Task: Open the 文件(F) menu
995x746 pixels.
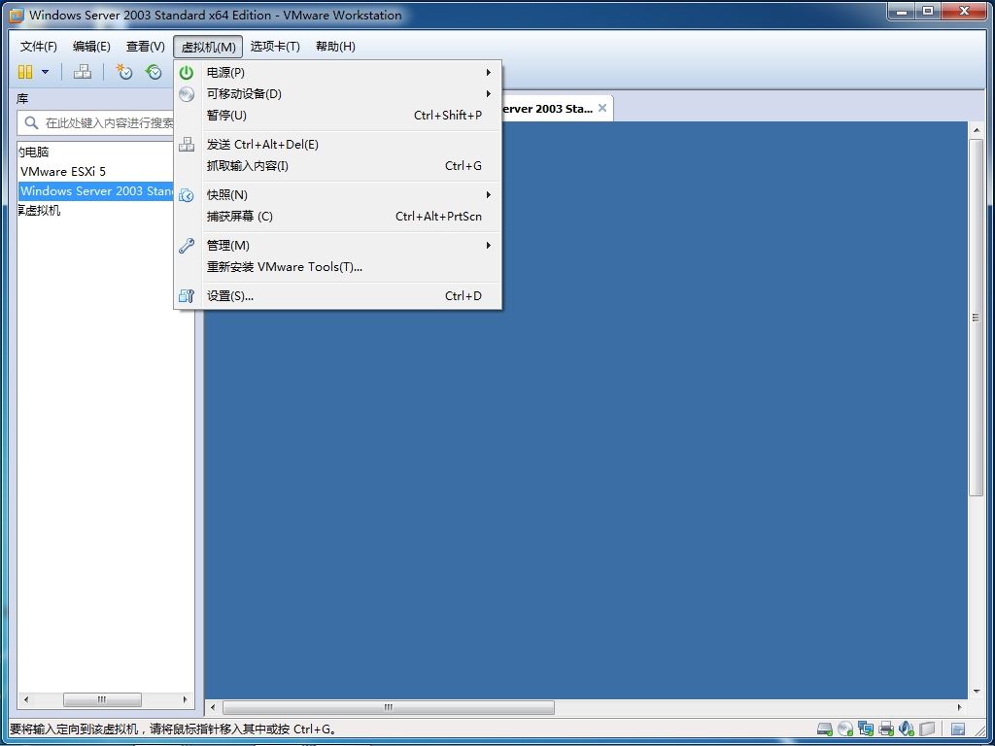Action: tap(39, 47)
